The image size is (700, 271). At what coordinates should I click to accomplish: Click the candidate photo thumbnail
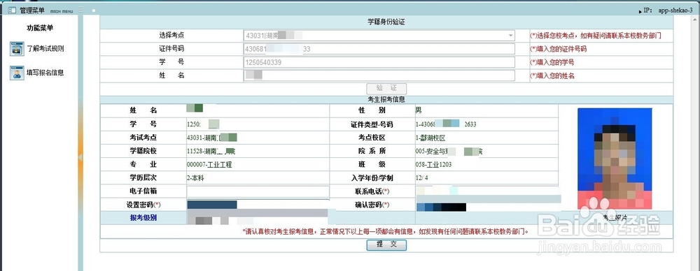[615, 159]
